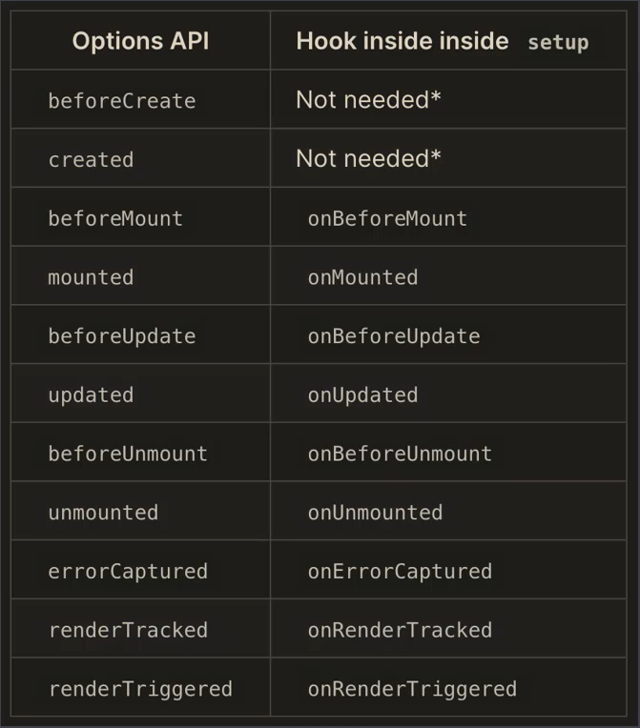Select the beforeUpdate cell
640x728 pixels.
click(x=122, y=336)
